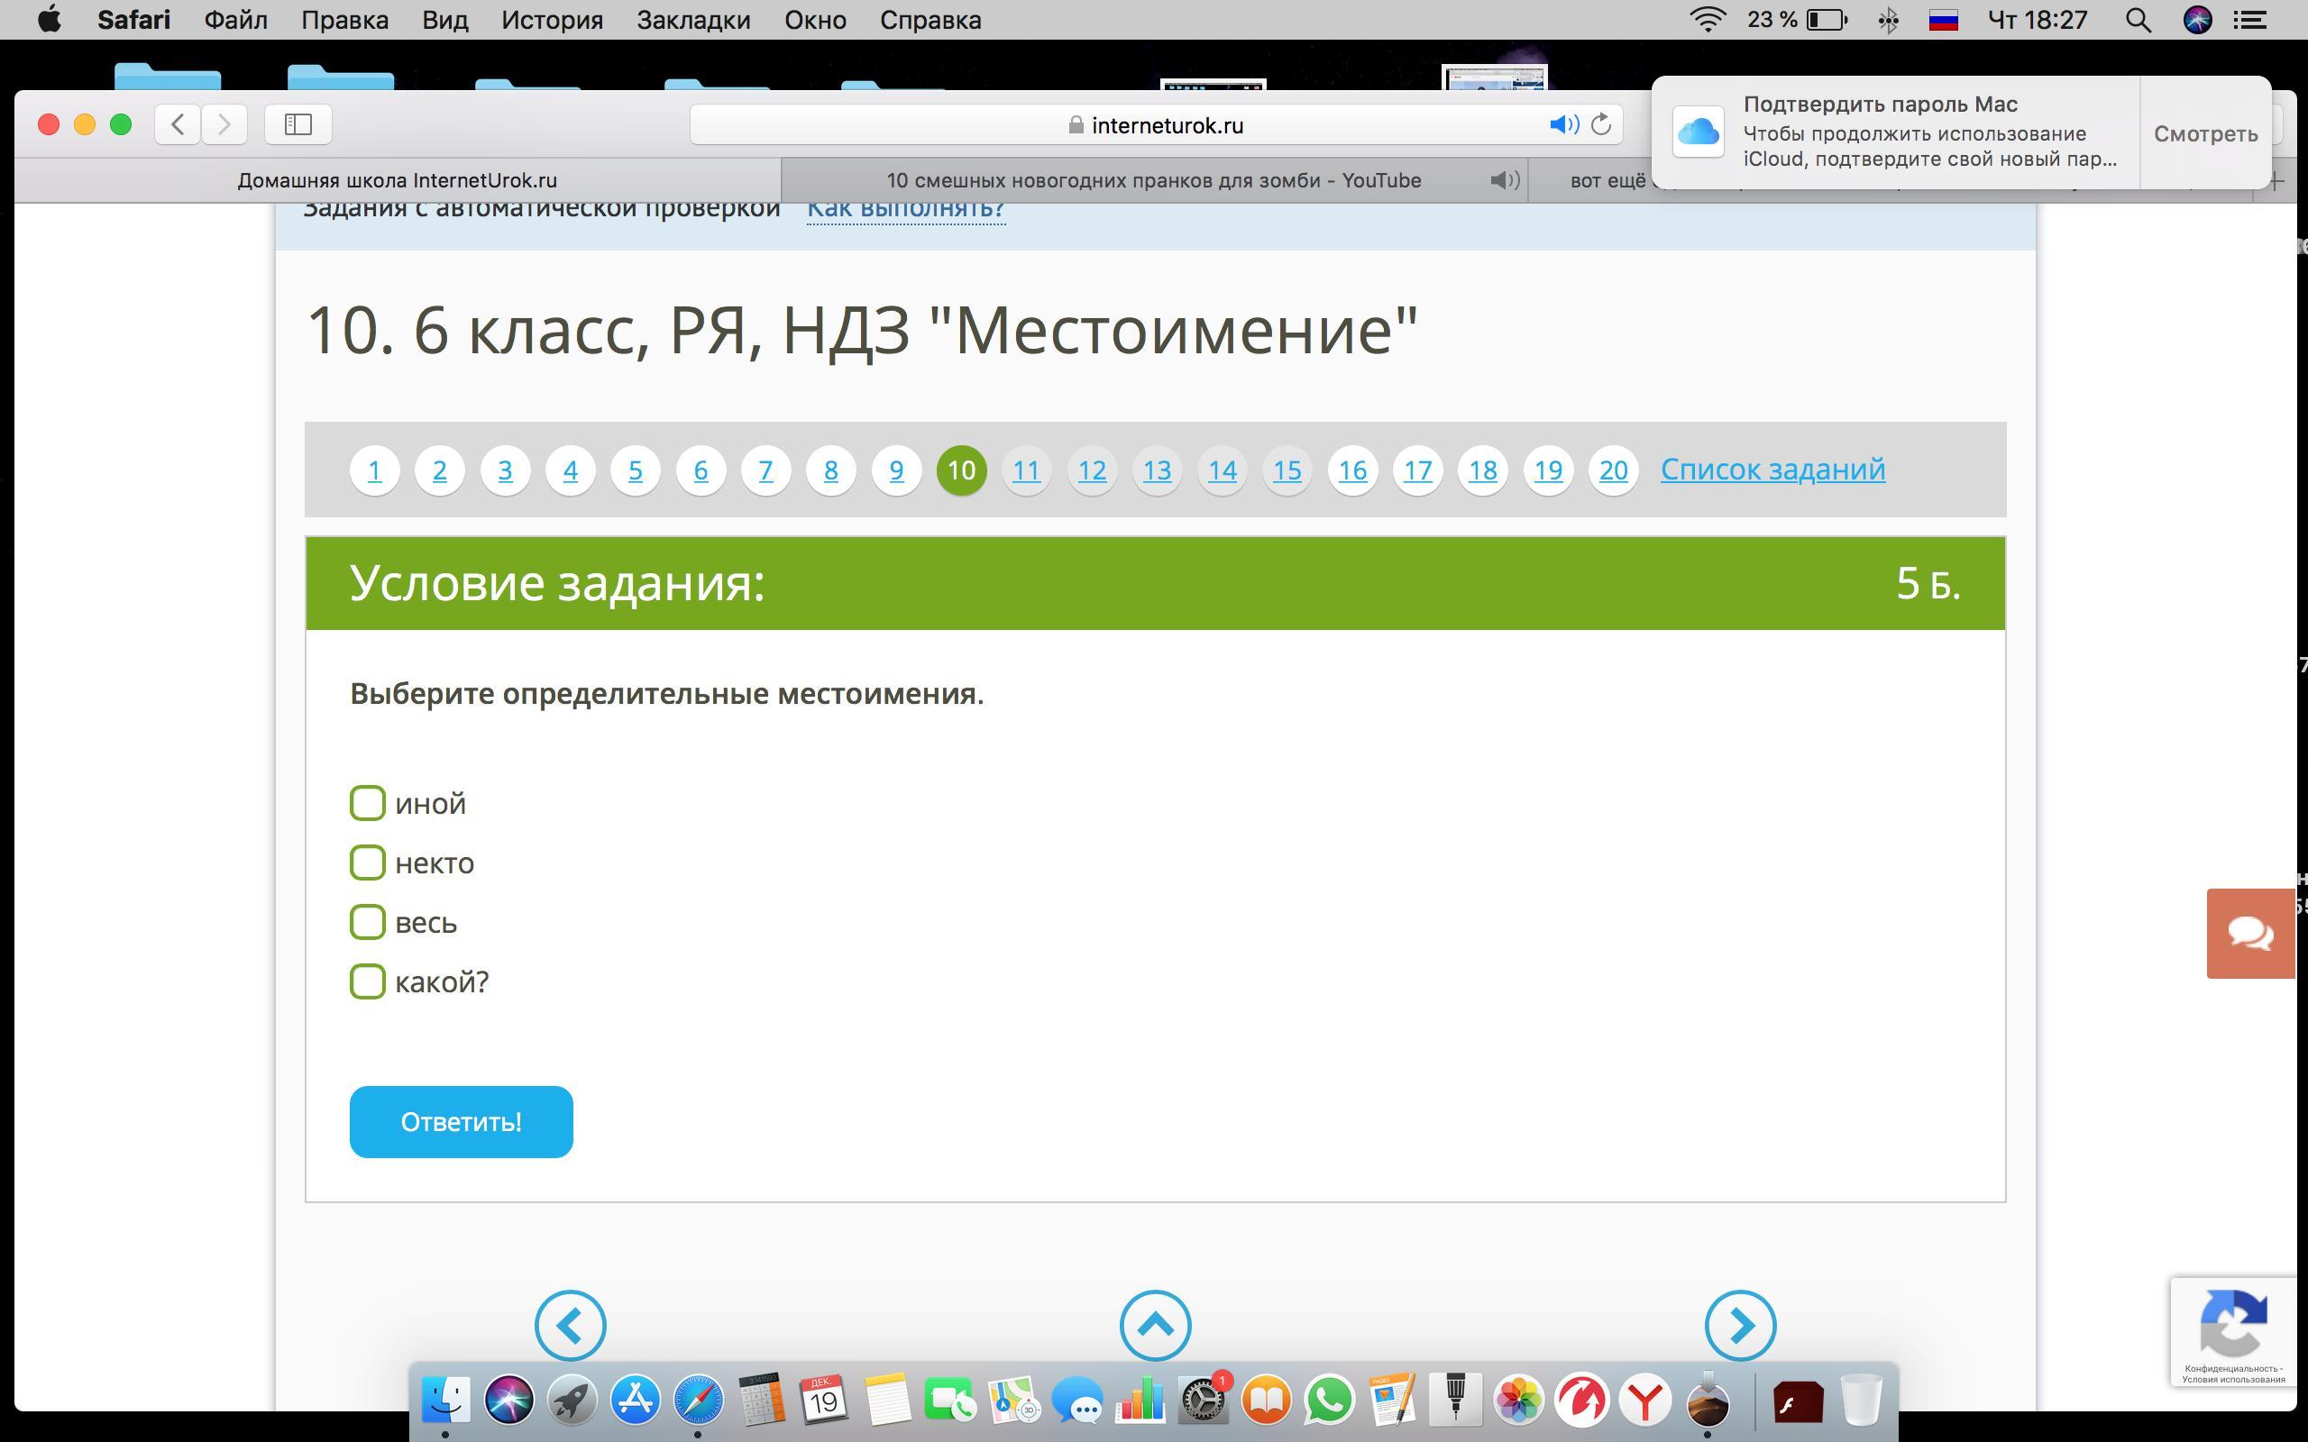Screen dimensions: 2308x1442
Task: Go to next task with right arrow circle
Action: [1740, 1325]
